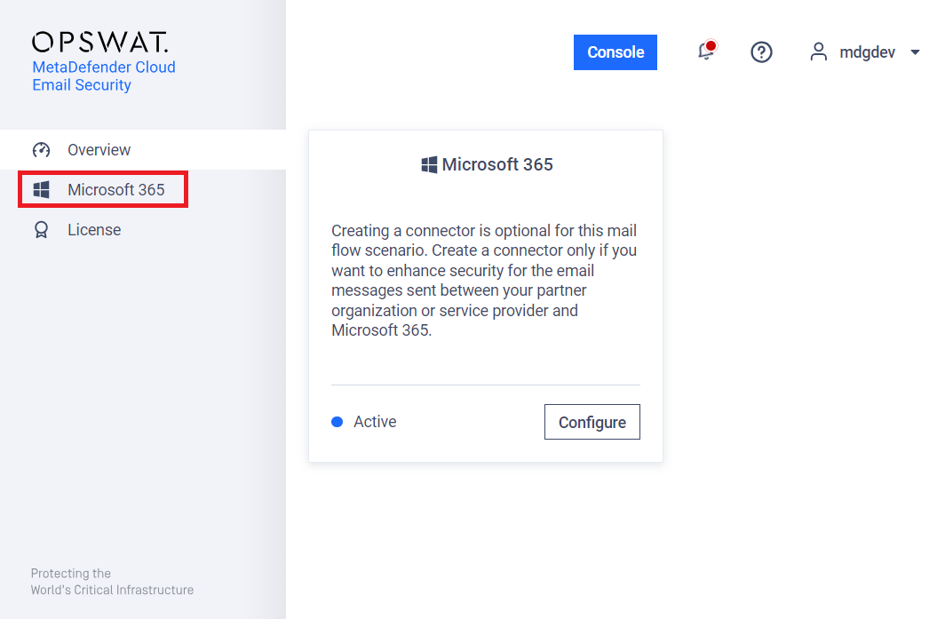Click the 'Protecting the World's Critical Infrastructure' text
The width and height of the screenshot is (945, 619).
pos(112,582)
